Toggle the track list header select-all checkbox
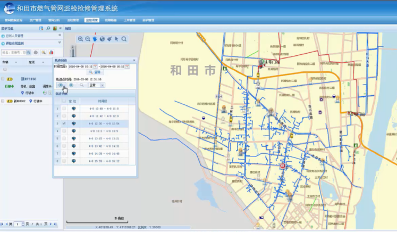The height and width of the screenshot is (232, 397). [64, 101]
